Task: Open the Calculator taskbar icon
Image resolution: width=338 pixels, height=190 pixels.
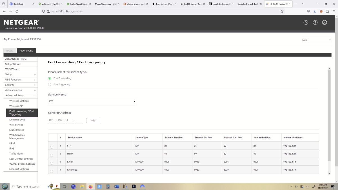Action: 108,186
